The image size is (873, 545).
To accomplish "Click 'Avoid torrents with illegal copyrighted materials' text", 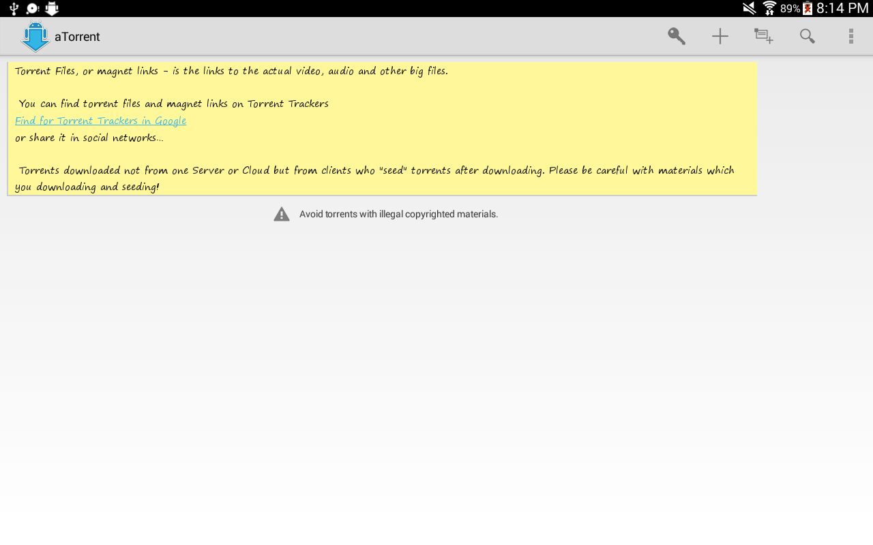I will 398,214.
